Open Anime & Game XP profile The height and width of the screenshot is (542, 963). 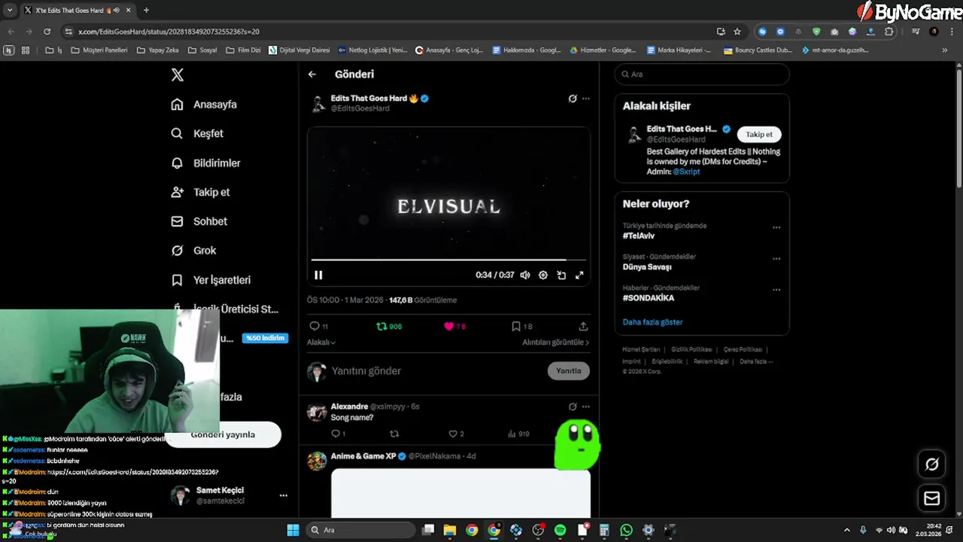pyautogui.click(x=363, y=456)
